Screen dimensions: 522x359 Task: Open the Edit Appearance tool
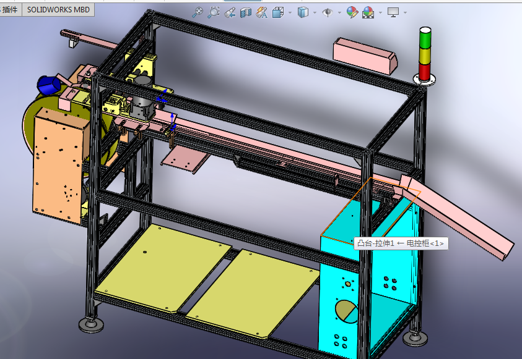(353, 11)
